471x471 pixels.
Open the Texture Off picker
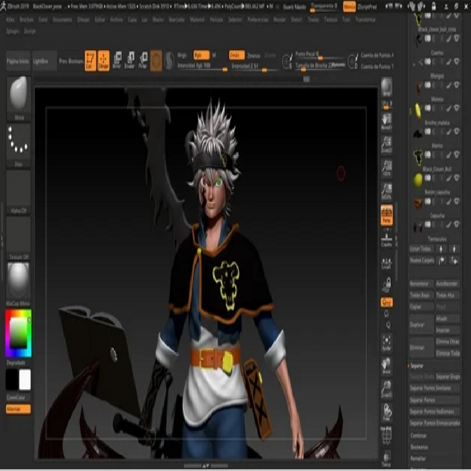tap(18, 239)
